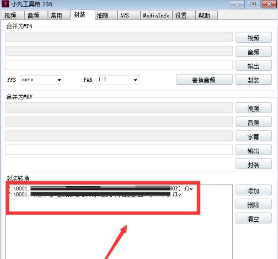
Task: Switch to the 视频 tab
Action: [13, 16]
